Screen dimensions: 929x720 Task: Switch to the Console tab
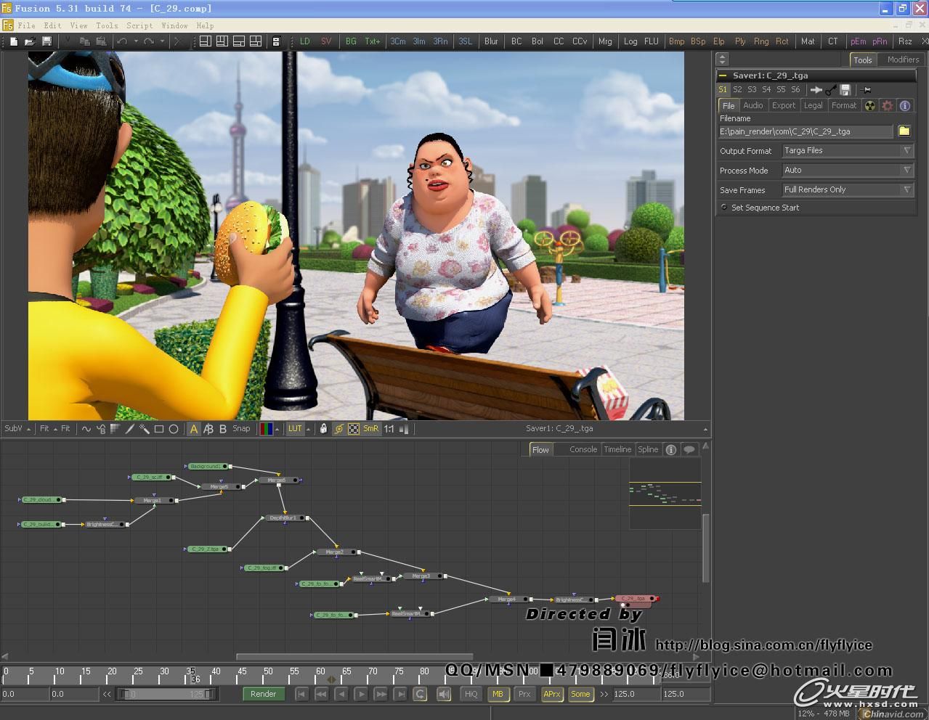click(x=583, y=449)
